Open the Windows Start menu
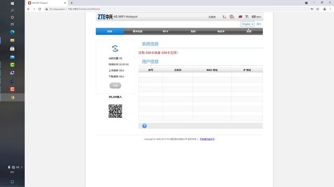Image resolution: width=334 pixels, height=187 pixels. (x=13, y=4)
